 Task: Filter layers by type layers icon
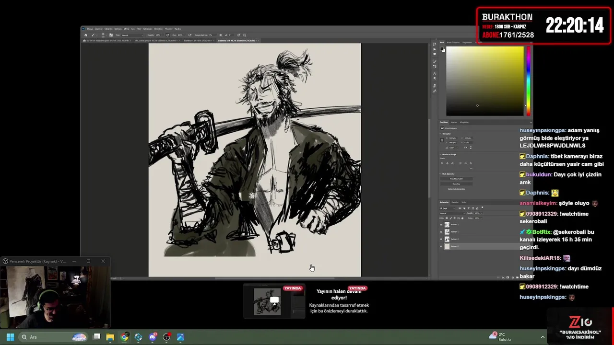pyautogui.click(x=469, y=208)
